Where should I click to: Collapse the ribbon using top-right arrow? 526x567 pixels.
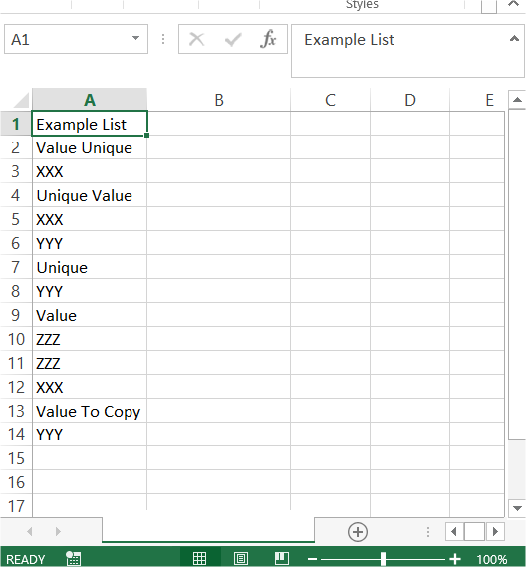pos(514,4)
